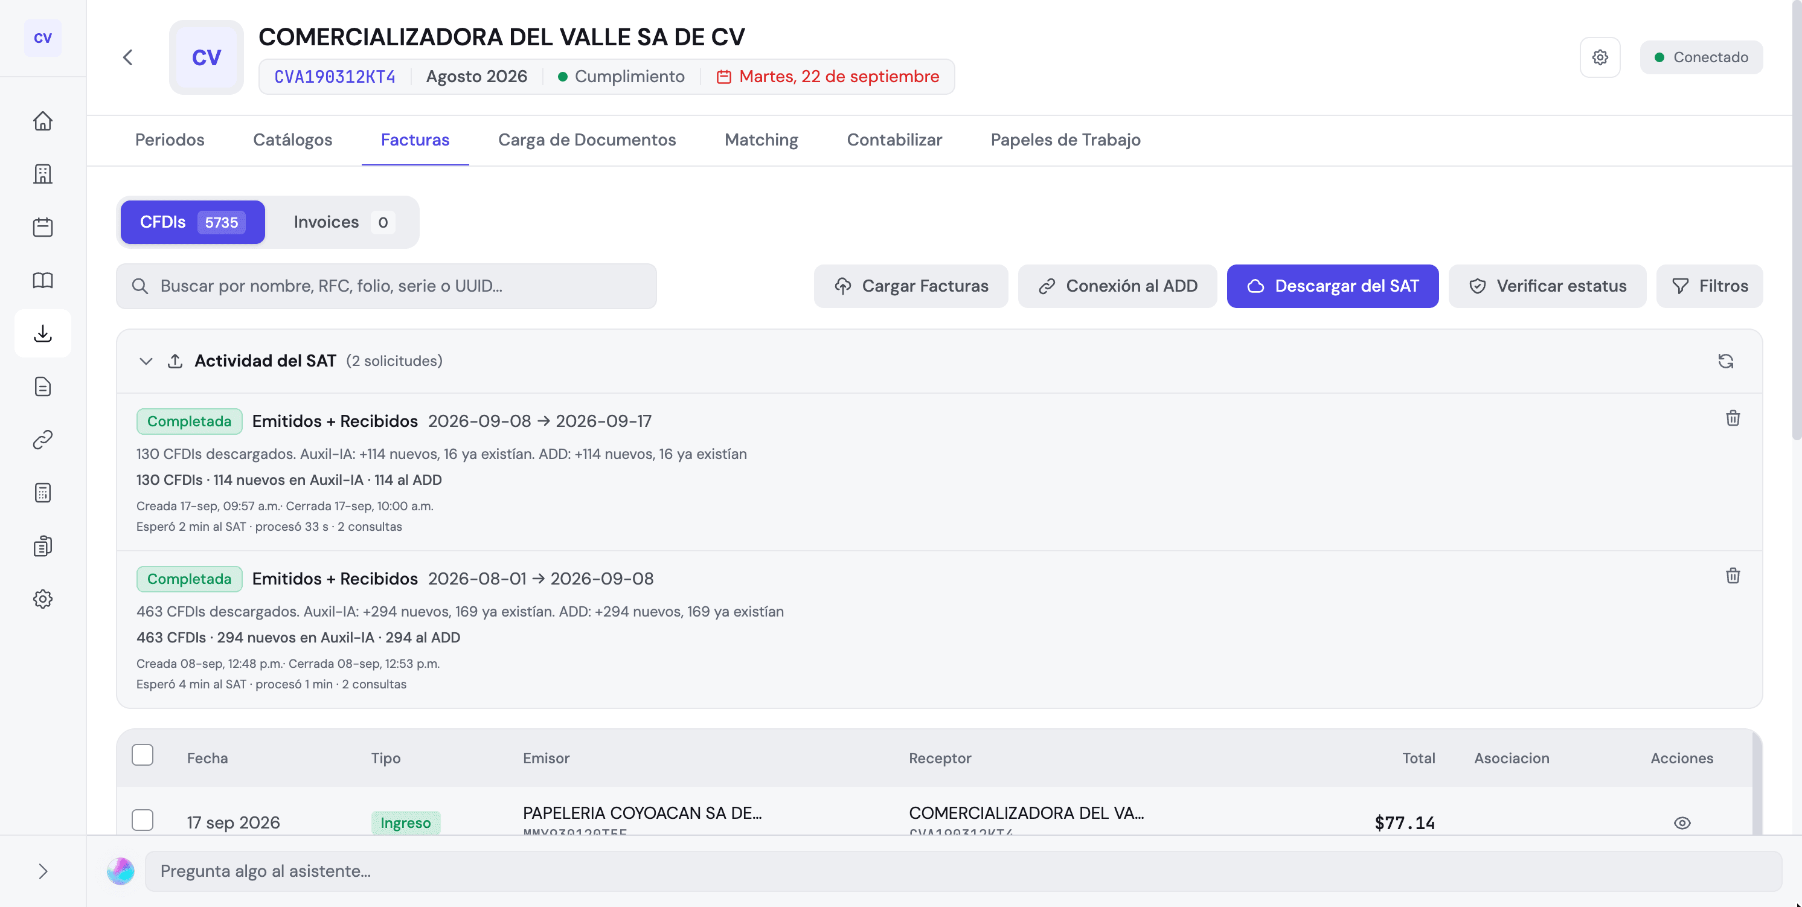
Task: Open the chain link icon in sidebar
Action: [x=43, y=440]
